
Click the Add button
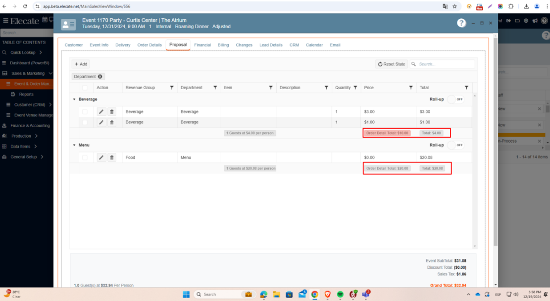[x=81, y=64]
